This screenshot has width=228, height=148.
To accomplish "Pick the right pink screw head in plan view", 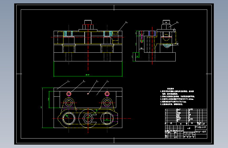I will (x=107, y=94).
